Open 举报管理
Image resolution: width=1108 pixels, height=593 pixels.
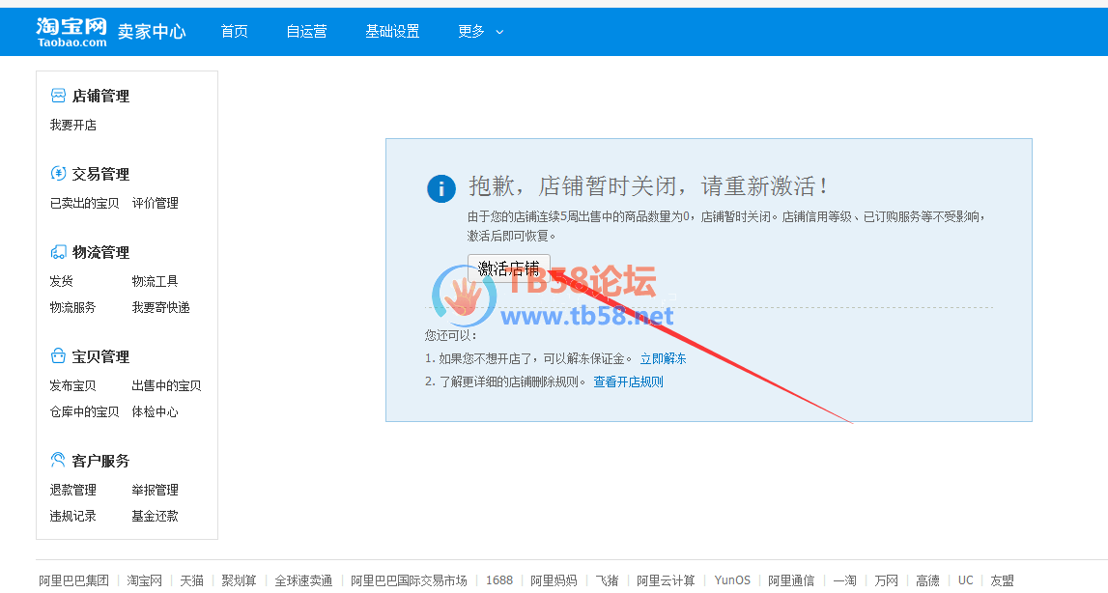155,490
